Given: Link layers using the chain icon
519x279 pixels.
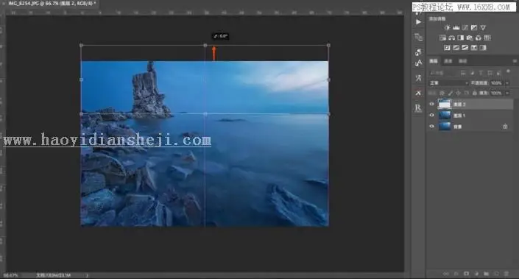Looking at the screenshot, I should click(x=446, y=274).
